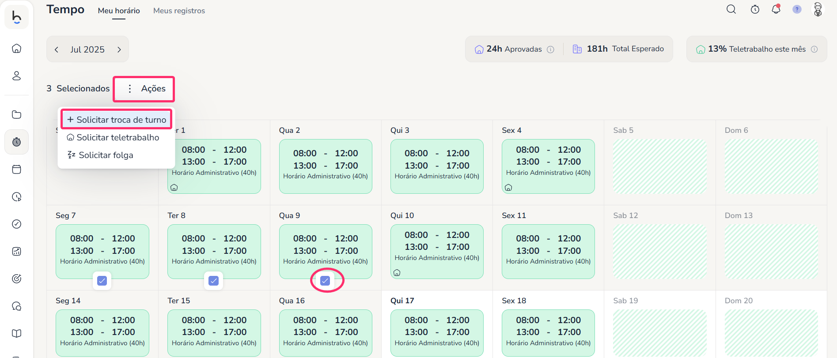Click the search magnifier icon
The width and height of the screenshot is (837, 358).
tap(731, 9)
